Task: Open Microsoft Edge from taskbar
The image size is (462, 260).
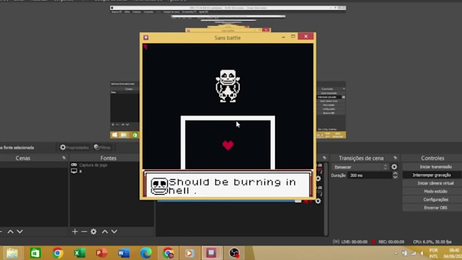Action: point(146,253)
